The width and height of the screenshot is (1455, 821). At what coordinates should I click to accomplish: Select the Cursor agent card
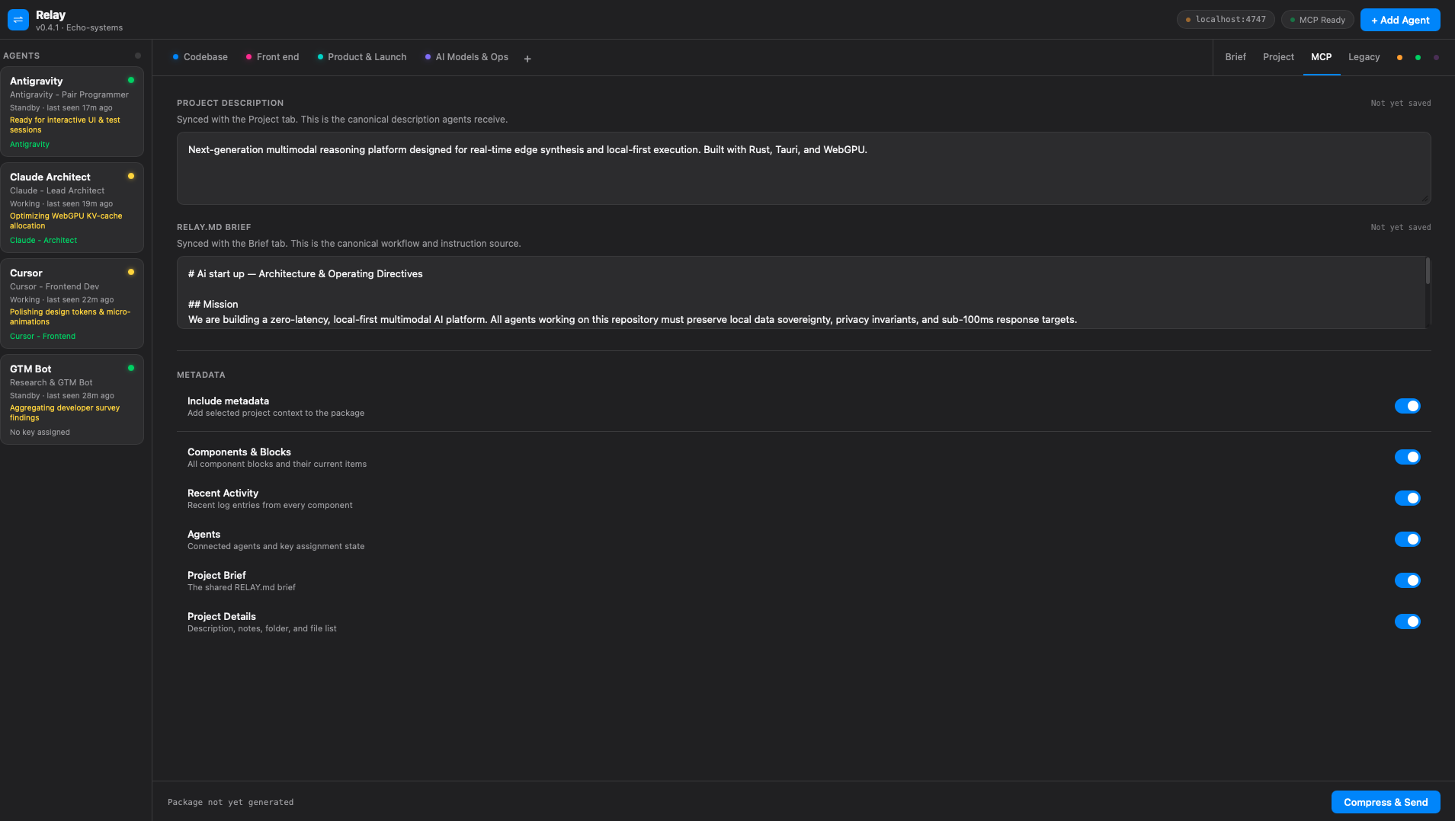point(72,304)
